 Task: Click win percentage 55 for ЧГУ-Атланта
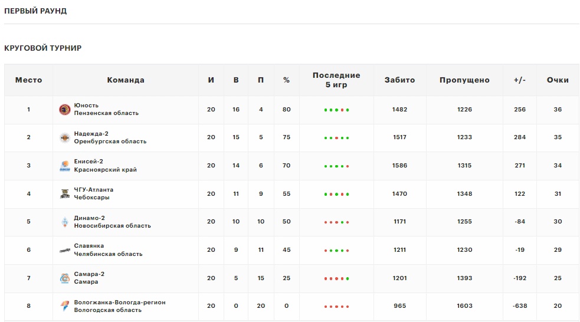[x=286, y=193]
